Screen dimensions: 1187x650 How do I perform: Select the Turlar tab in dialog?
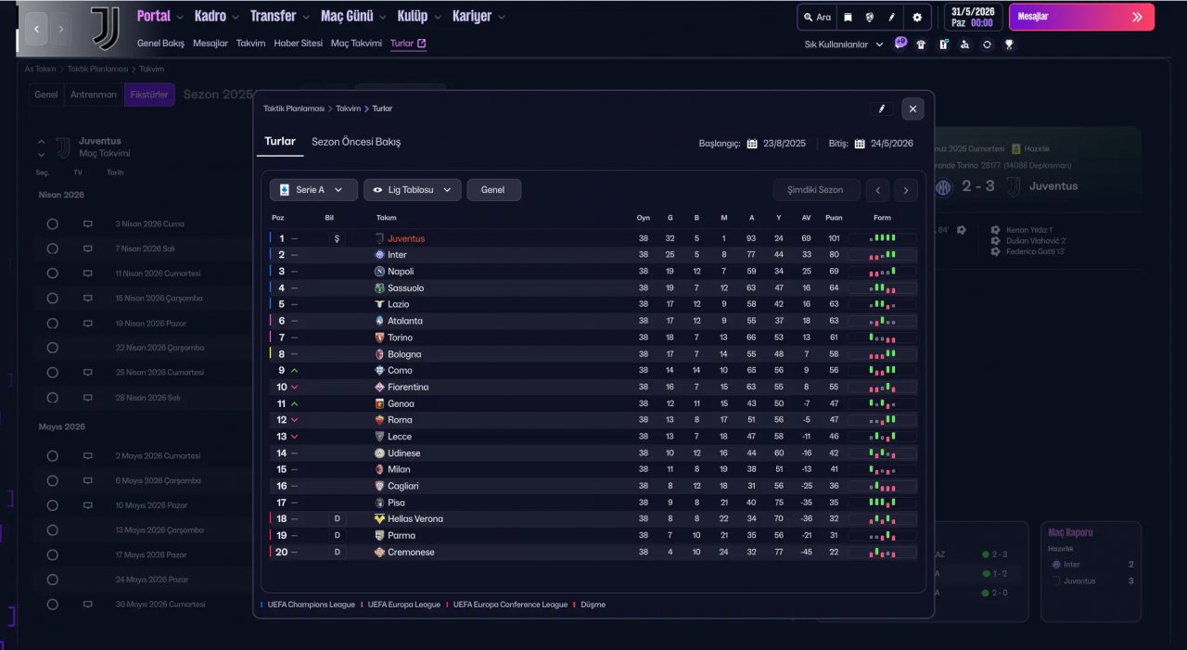280,142
